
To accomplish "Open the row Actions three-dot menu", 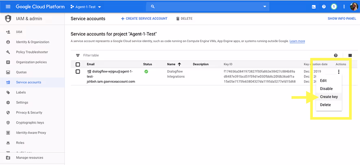I will point(339,72).
